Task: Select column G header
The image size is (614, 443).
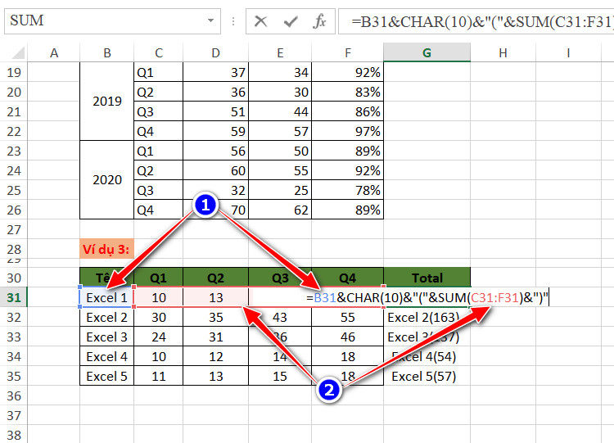Action: point(427,52)
